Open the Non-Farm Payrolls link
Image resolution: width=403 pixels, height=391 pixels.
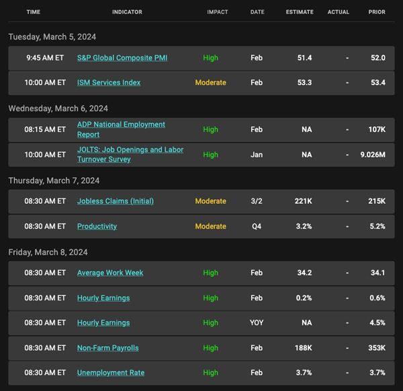point(107,348)
